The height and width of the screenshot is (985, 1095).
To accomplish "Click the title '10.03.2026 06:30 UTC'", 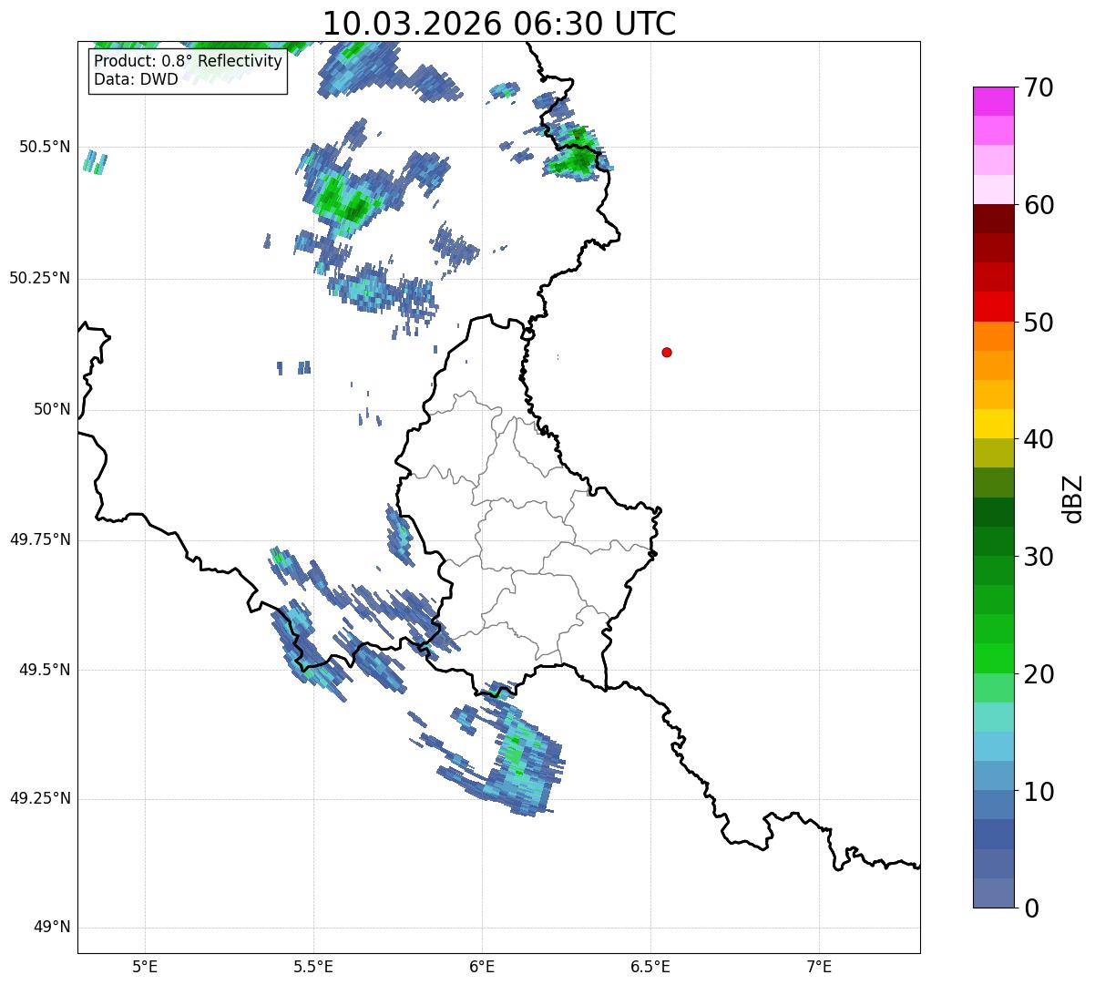I will [499, 23].
